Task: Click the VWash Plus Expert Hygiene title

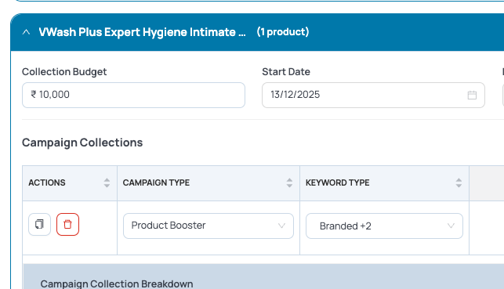Action: point(142,32)
